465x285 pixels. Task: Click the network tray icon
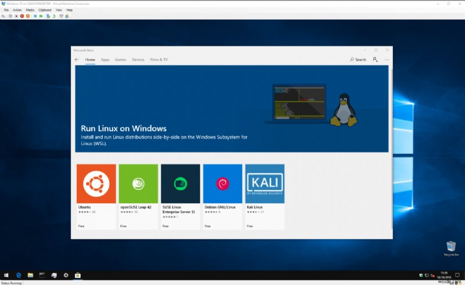[x=427, y=276]
